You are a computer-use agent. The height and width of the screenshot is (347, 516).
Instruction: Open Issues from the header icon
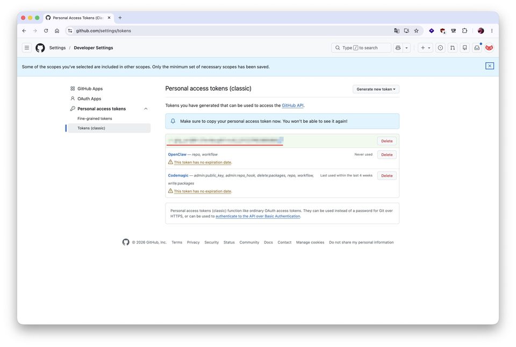click(440, 48)
